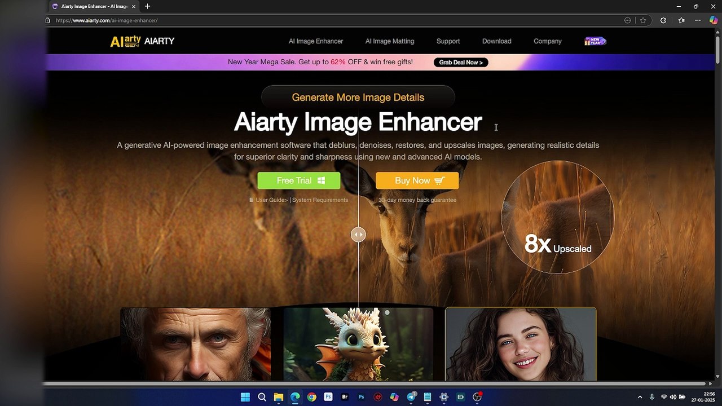Viewport: 722px width, 406px height.
Task: Select the old man portrait thumbnail
Action: pyautogui.click(x=195, y=344)
